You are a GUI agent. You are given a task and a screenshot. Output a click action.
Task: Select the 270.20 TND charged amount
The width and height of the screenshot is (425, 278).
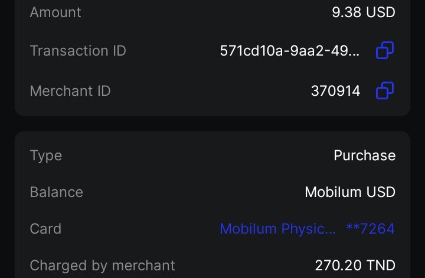[355, 265]
